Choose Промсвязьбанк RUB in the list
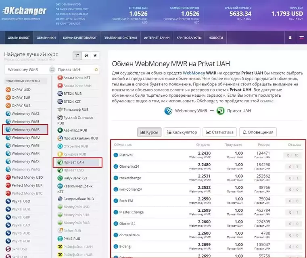Viewport: 307px width, 258px height. [x=77, y=138]
